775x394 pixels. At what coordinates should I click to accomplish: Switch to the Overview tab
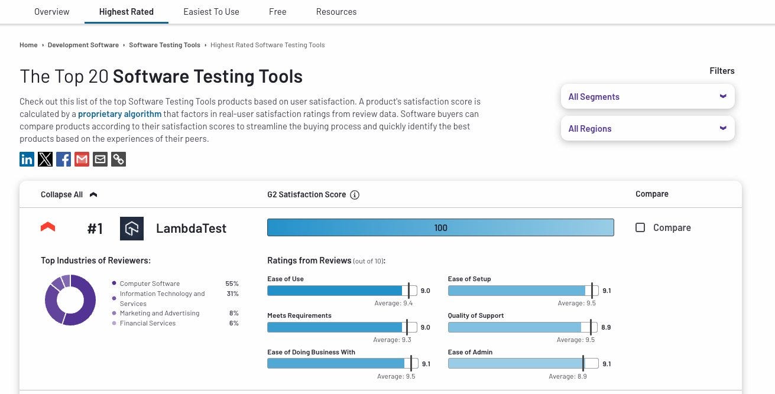point(52,12)
